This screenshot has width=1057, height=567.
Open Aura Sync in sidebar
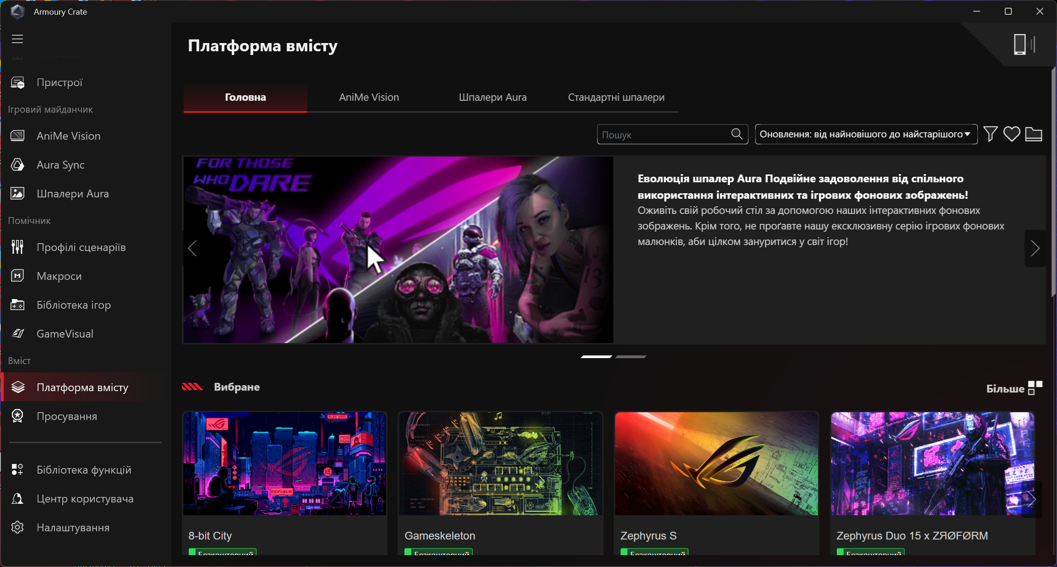tap(60, 165)
